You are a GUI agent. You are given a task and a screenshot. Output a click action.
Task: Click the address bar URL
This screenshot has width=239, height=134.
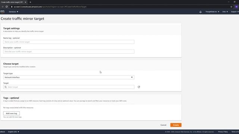50,7
